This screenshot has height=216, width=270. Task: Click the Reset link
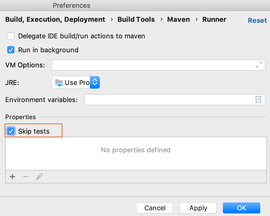257,20
